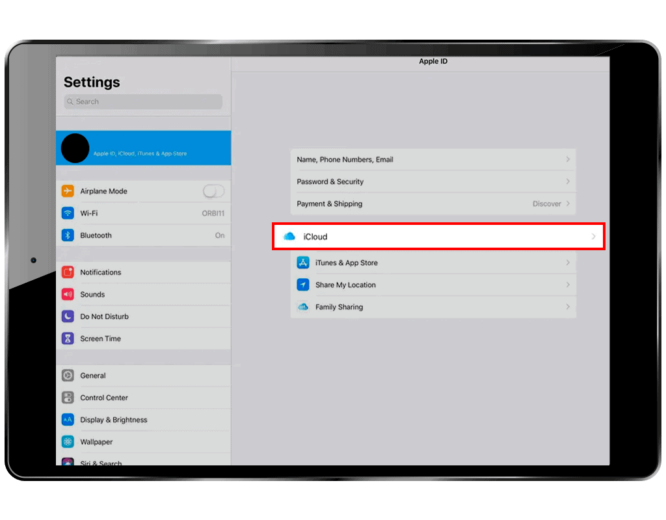The image size is (666, 520).
Task: Open Wallpaper settings
Action: tap(144, 441)
